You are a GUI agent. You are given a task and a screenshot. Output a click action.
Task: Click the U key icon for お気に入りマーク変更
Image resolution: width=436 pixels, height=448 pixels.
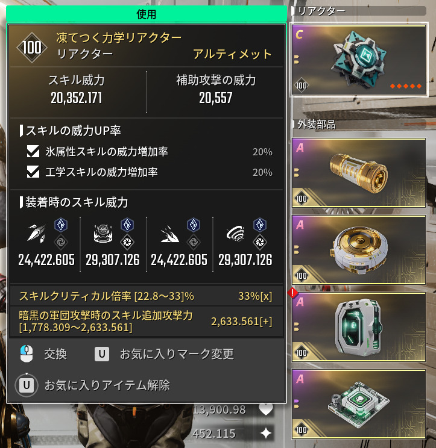tap(102, 354)
